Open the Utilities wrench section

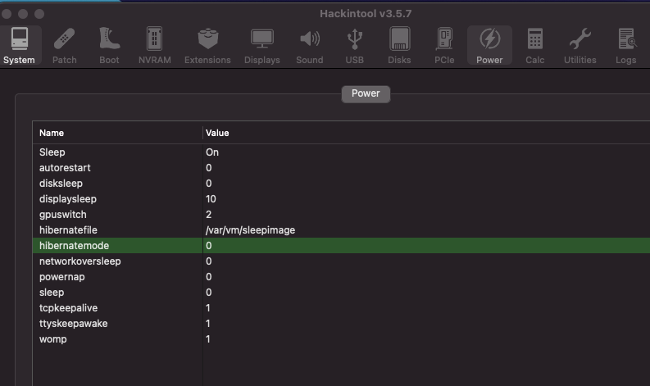coord(580,45)
